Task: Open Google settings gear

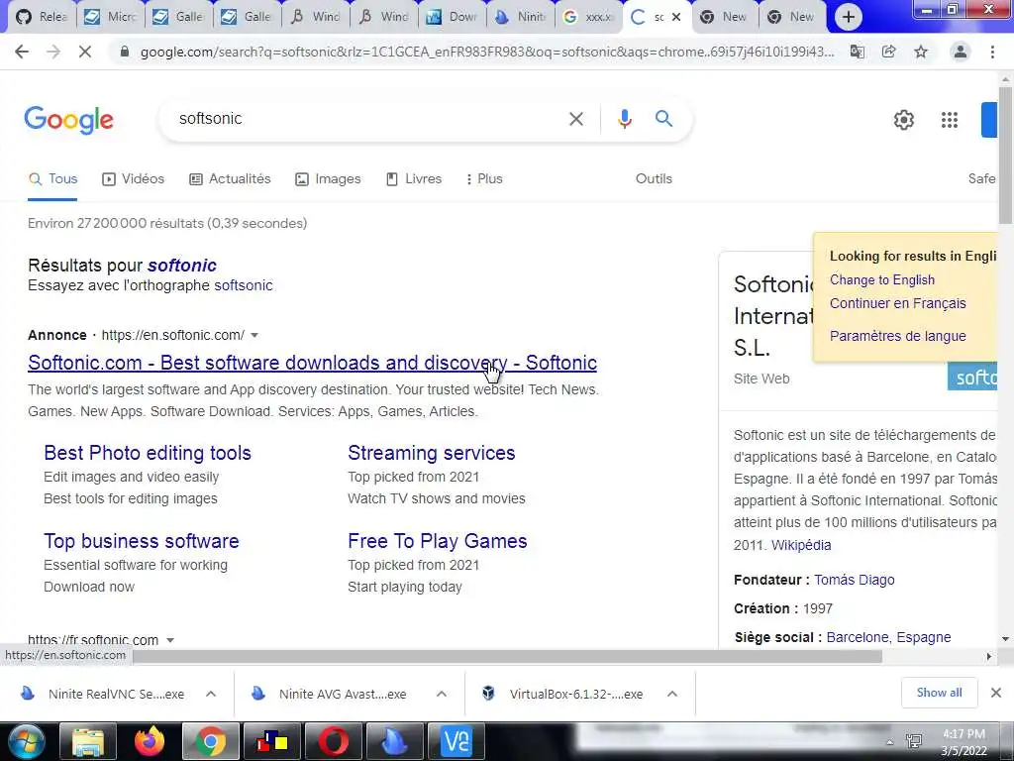Action: pyautogui.click(x=903, y=120)
